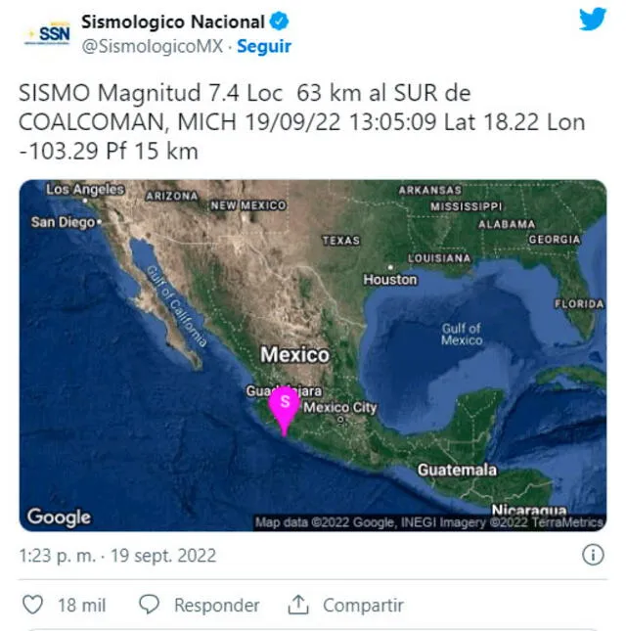Click the Google logo on the map
Image resolution: width=626 pixels, height=631 pixels.
(59, 517)
